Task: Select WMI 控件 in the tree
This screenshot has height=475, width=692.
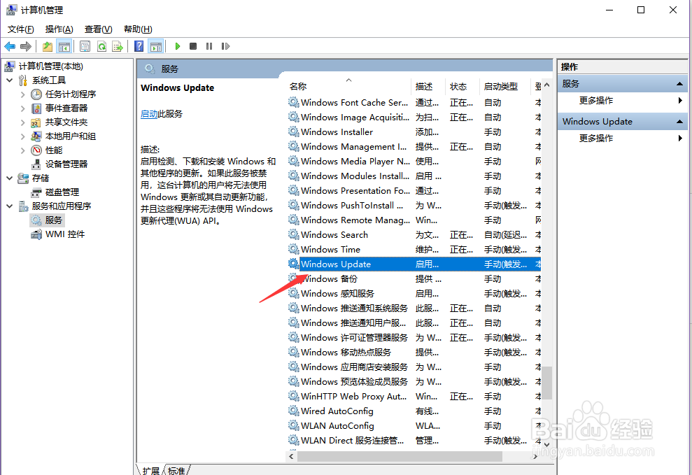Action: 65,234
